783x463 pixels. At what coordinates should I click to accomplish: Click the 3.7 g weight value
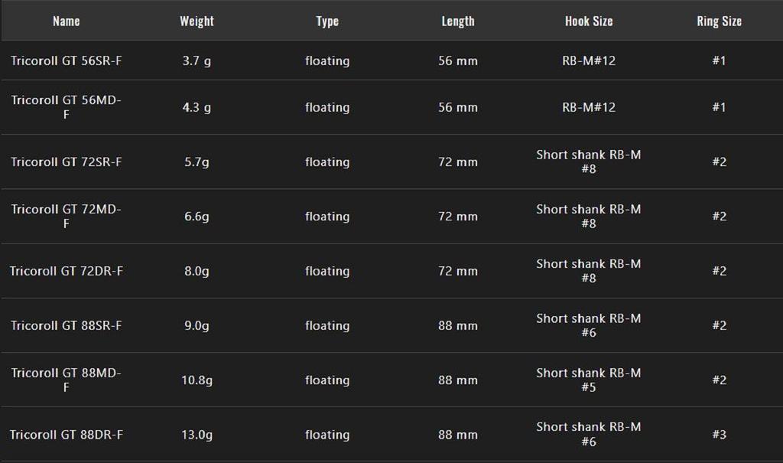pos(197,60)
